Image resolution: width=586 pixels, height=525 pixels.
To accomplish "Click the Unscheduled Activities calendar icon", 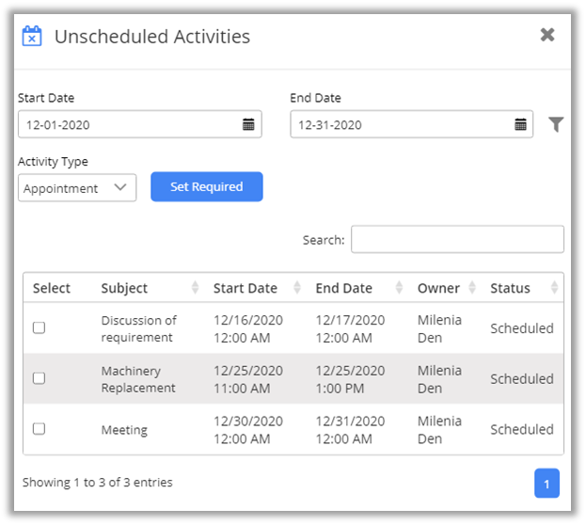I will click(32, 37).
